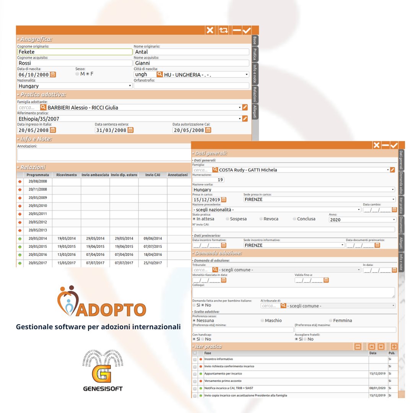Click Invio CAI column header
Screen dimensions: 413x413
[x=153, y=175]
